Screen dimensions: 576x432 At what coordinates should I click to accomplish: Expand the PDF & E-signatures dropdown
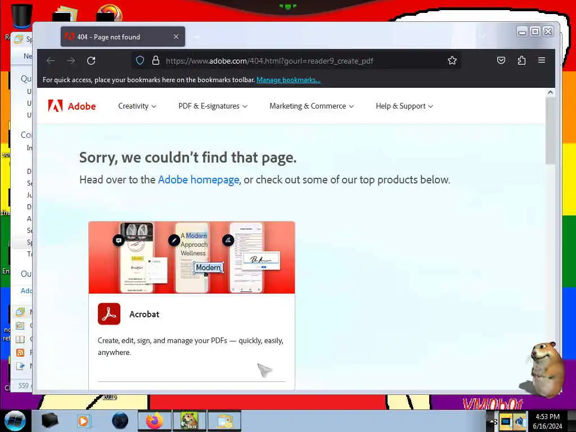click(213, 106)
